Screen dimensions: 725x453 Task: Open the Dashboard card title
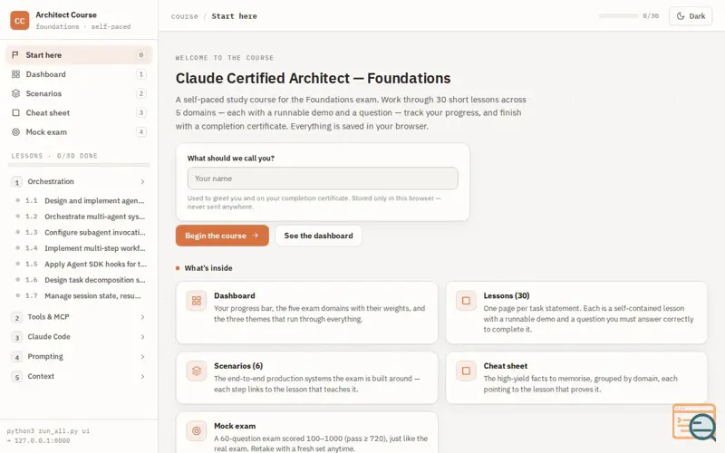click(235, 296)
